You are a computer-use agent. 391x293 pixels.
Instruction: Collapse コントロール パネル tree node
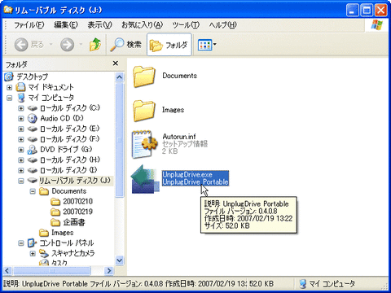tap(21, 243)
